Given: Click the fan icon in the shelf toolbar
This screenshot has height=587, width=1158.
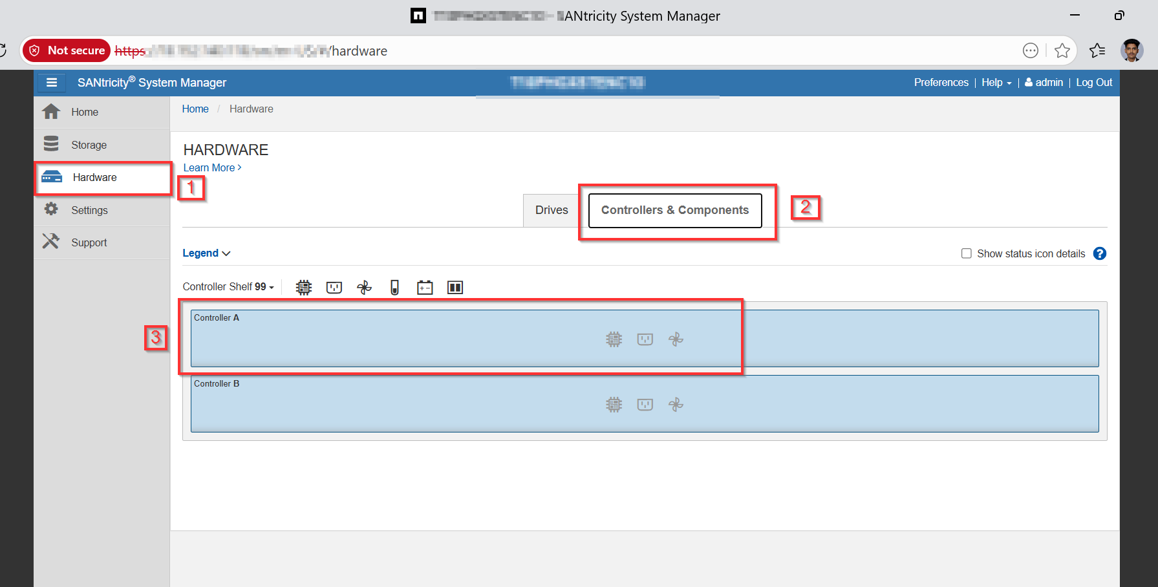Looking at the screenshot, I should point(364,288).
